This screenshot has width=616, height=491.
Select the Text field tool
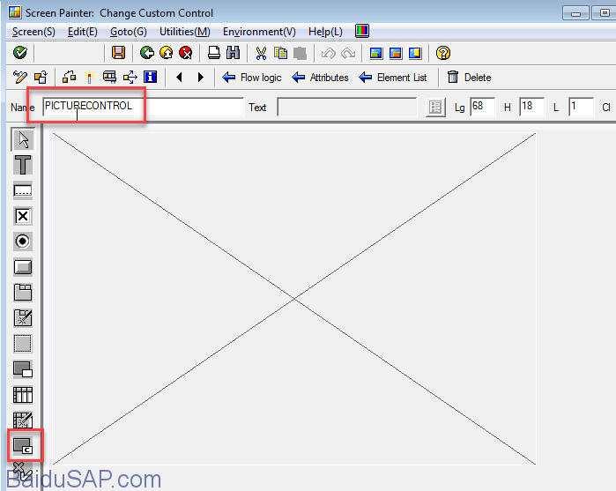[x=23, y=165]
